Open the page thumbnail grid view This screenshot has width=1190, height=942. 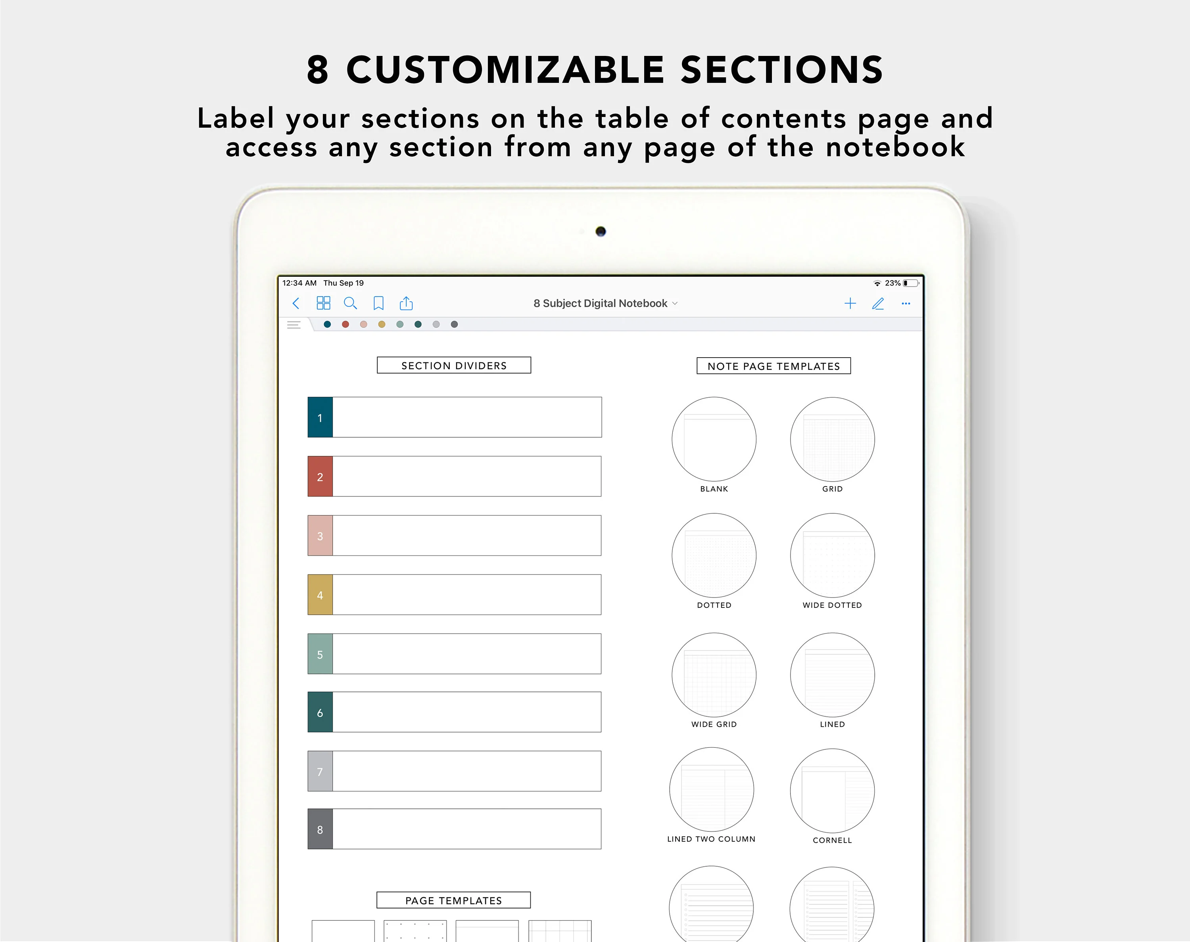pos(324,303)
